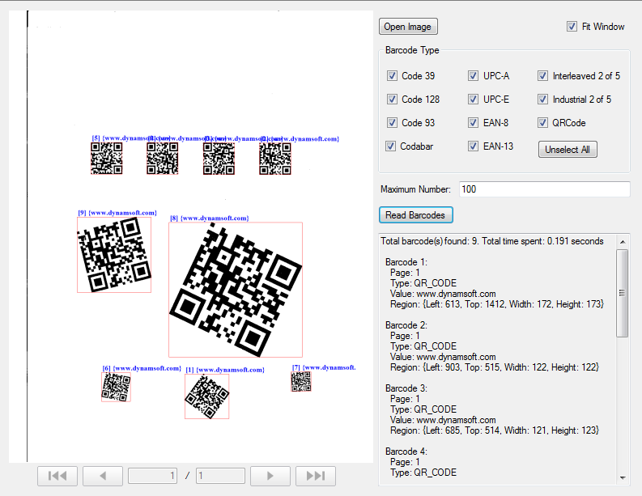
Task: Click Read Barcodes button
Action: [416, 215]
